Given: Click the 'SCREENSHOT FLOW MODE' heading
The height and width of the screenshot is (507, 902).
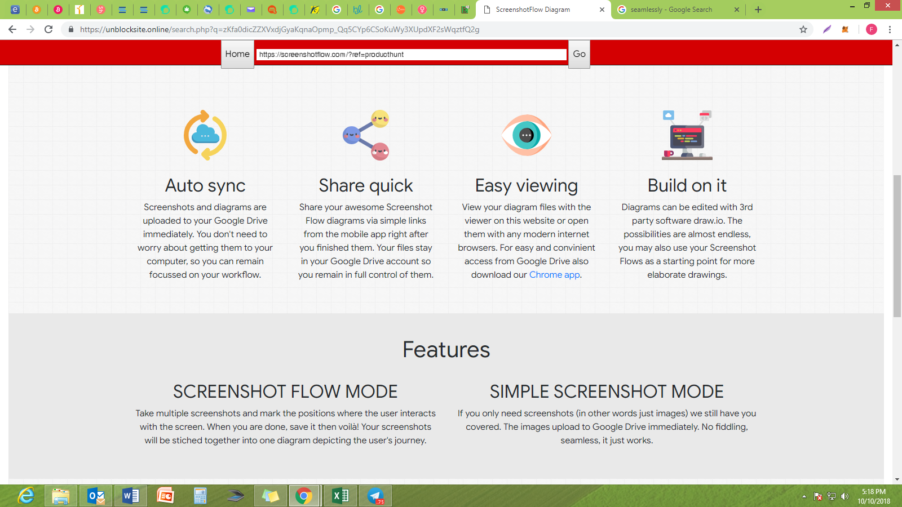Looking at the screenshot, I should 285,392.
